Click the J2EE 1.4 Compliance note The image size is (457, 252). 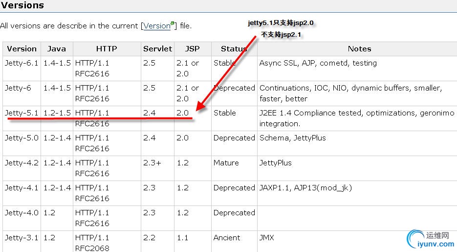357,118
